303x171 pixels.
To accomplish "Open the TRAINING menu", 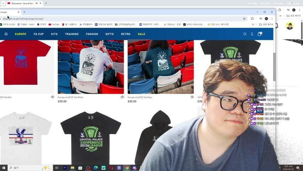I will pos(72,34).
